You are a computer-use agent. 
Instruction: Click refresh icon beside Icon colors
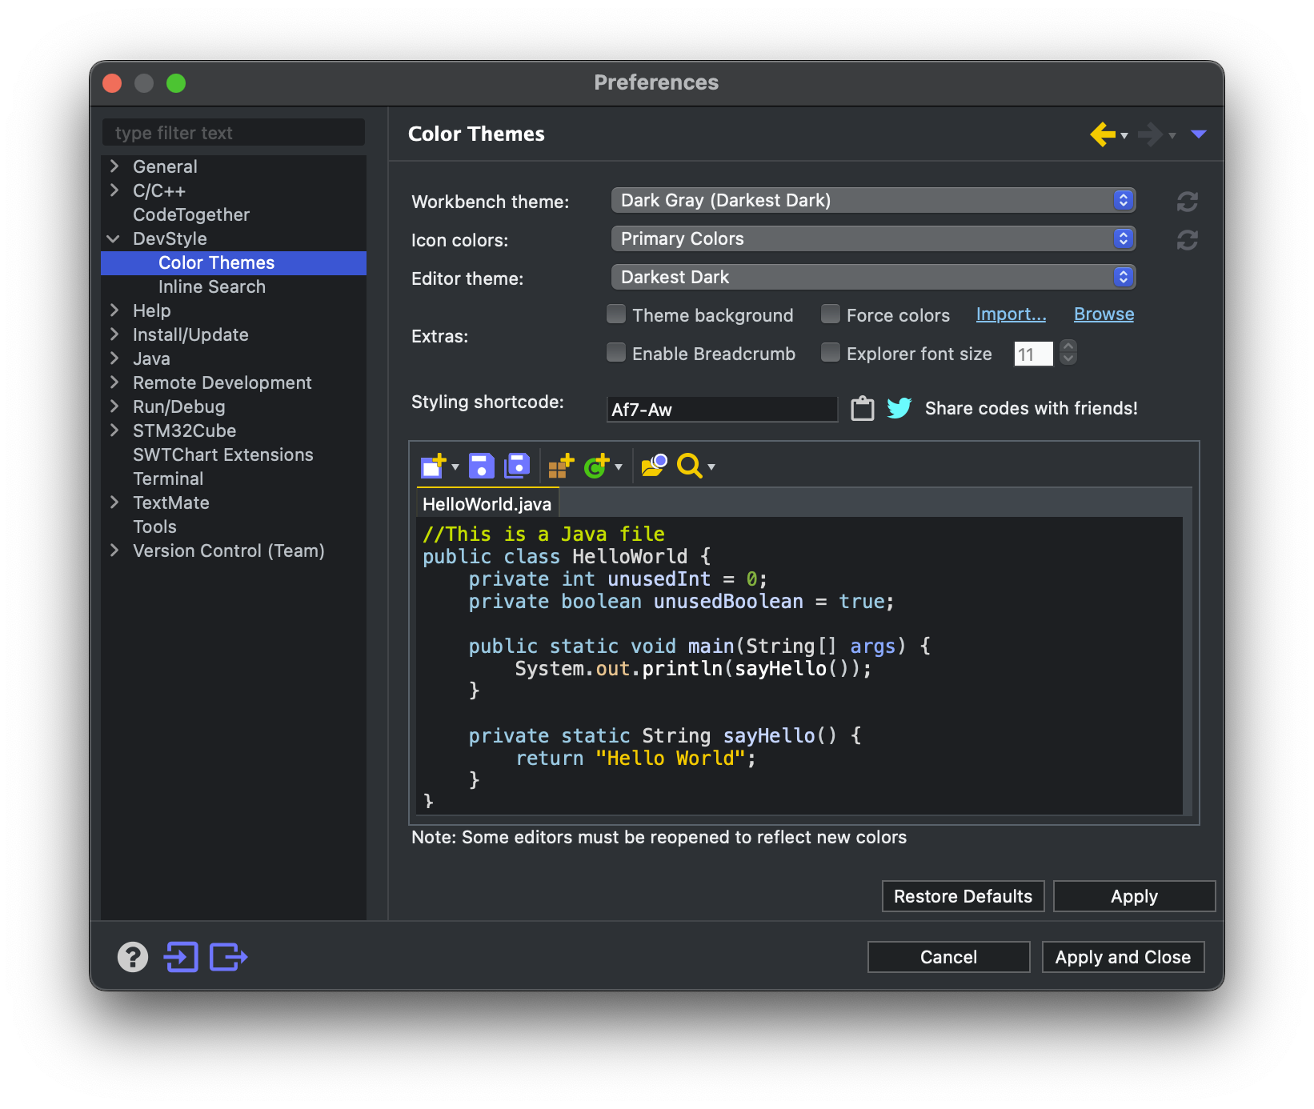coord(1188,240)
